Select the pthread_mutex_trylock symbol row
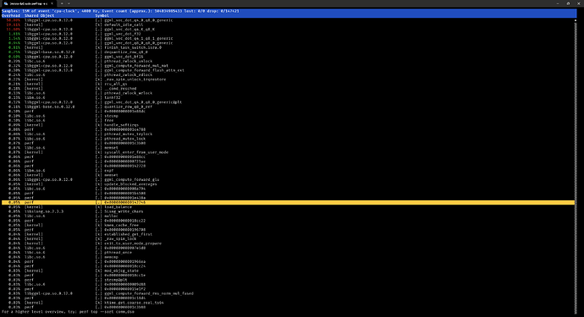584x317 pixels. pyautogui.click(x=289, y=134)
